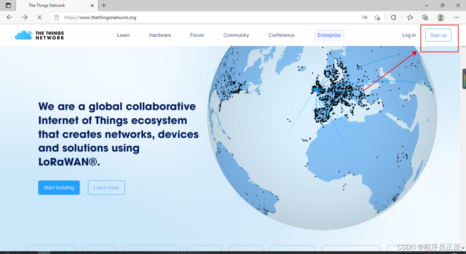Close The Things Network browser tab
Viewport: 466px width, 254px height.
coord(92,6)
